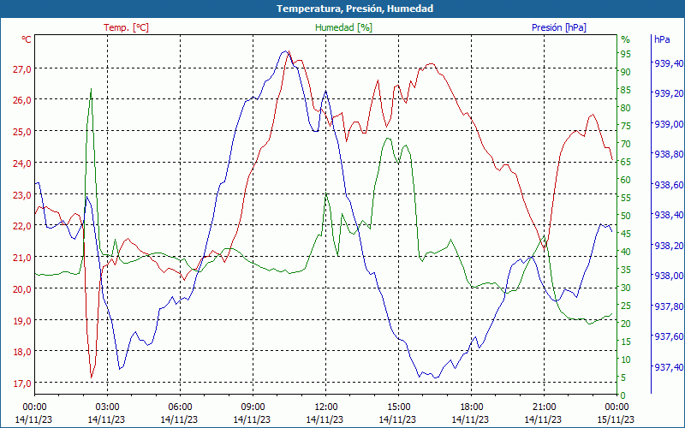Click the 938,40 pressure axis value
The height and width of the screenshot is (428, 685).
669,215
